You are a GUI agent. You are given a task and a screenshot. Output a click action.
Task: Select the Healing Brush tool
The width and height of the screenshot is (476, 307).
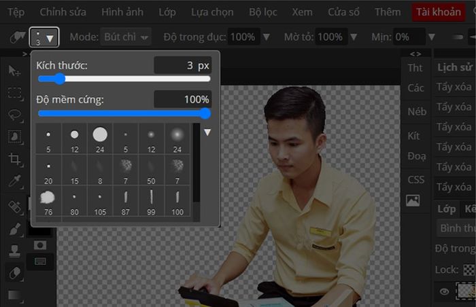point(15,207)
